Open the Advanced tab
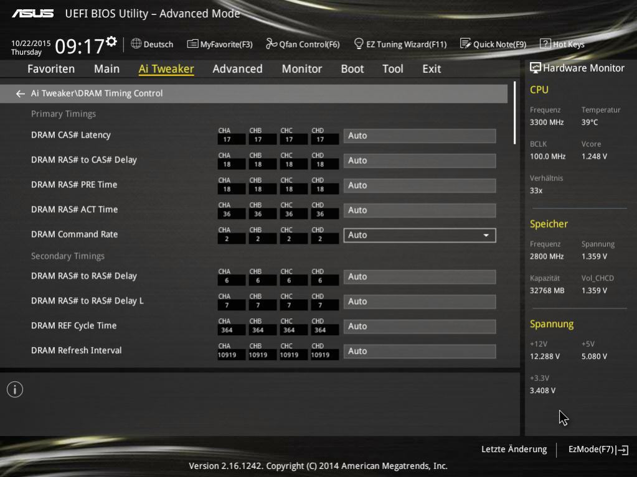Screen dimensions: 637x477 click(x=238, y=68)
